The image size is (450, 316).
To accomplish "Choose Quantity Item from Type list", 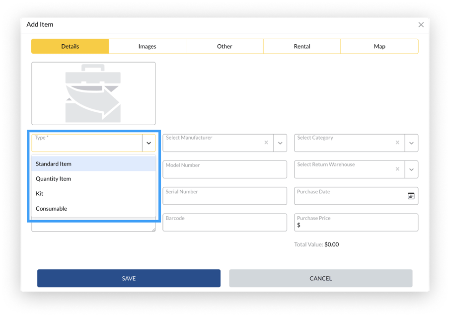I will coord(53,179).
